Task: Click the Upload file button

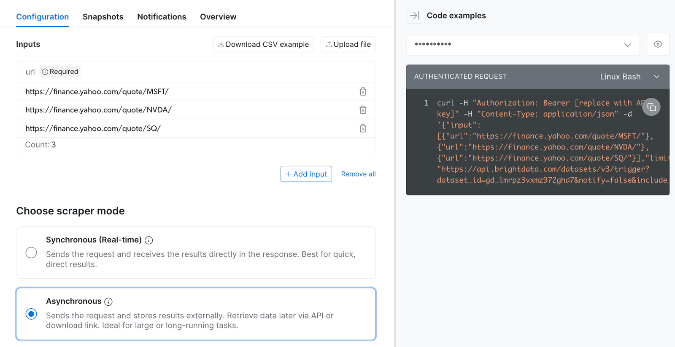Action: 348,44
